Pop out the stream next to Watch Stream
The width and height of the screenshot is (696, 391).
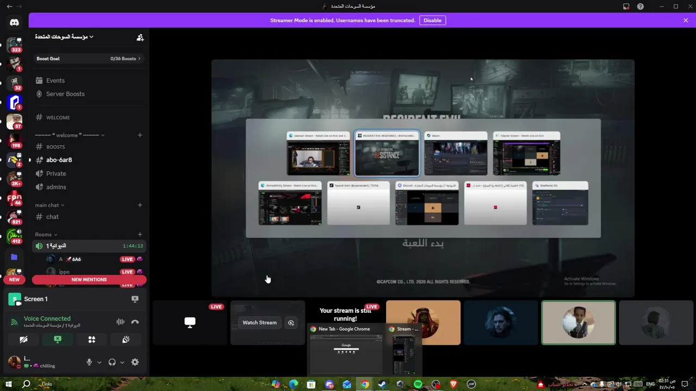291,323
